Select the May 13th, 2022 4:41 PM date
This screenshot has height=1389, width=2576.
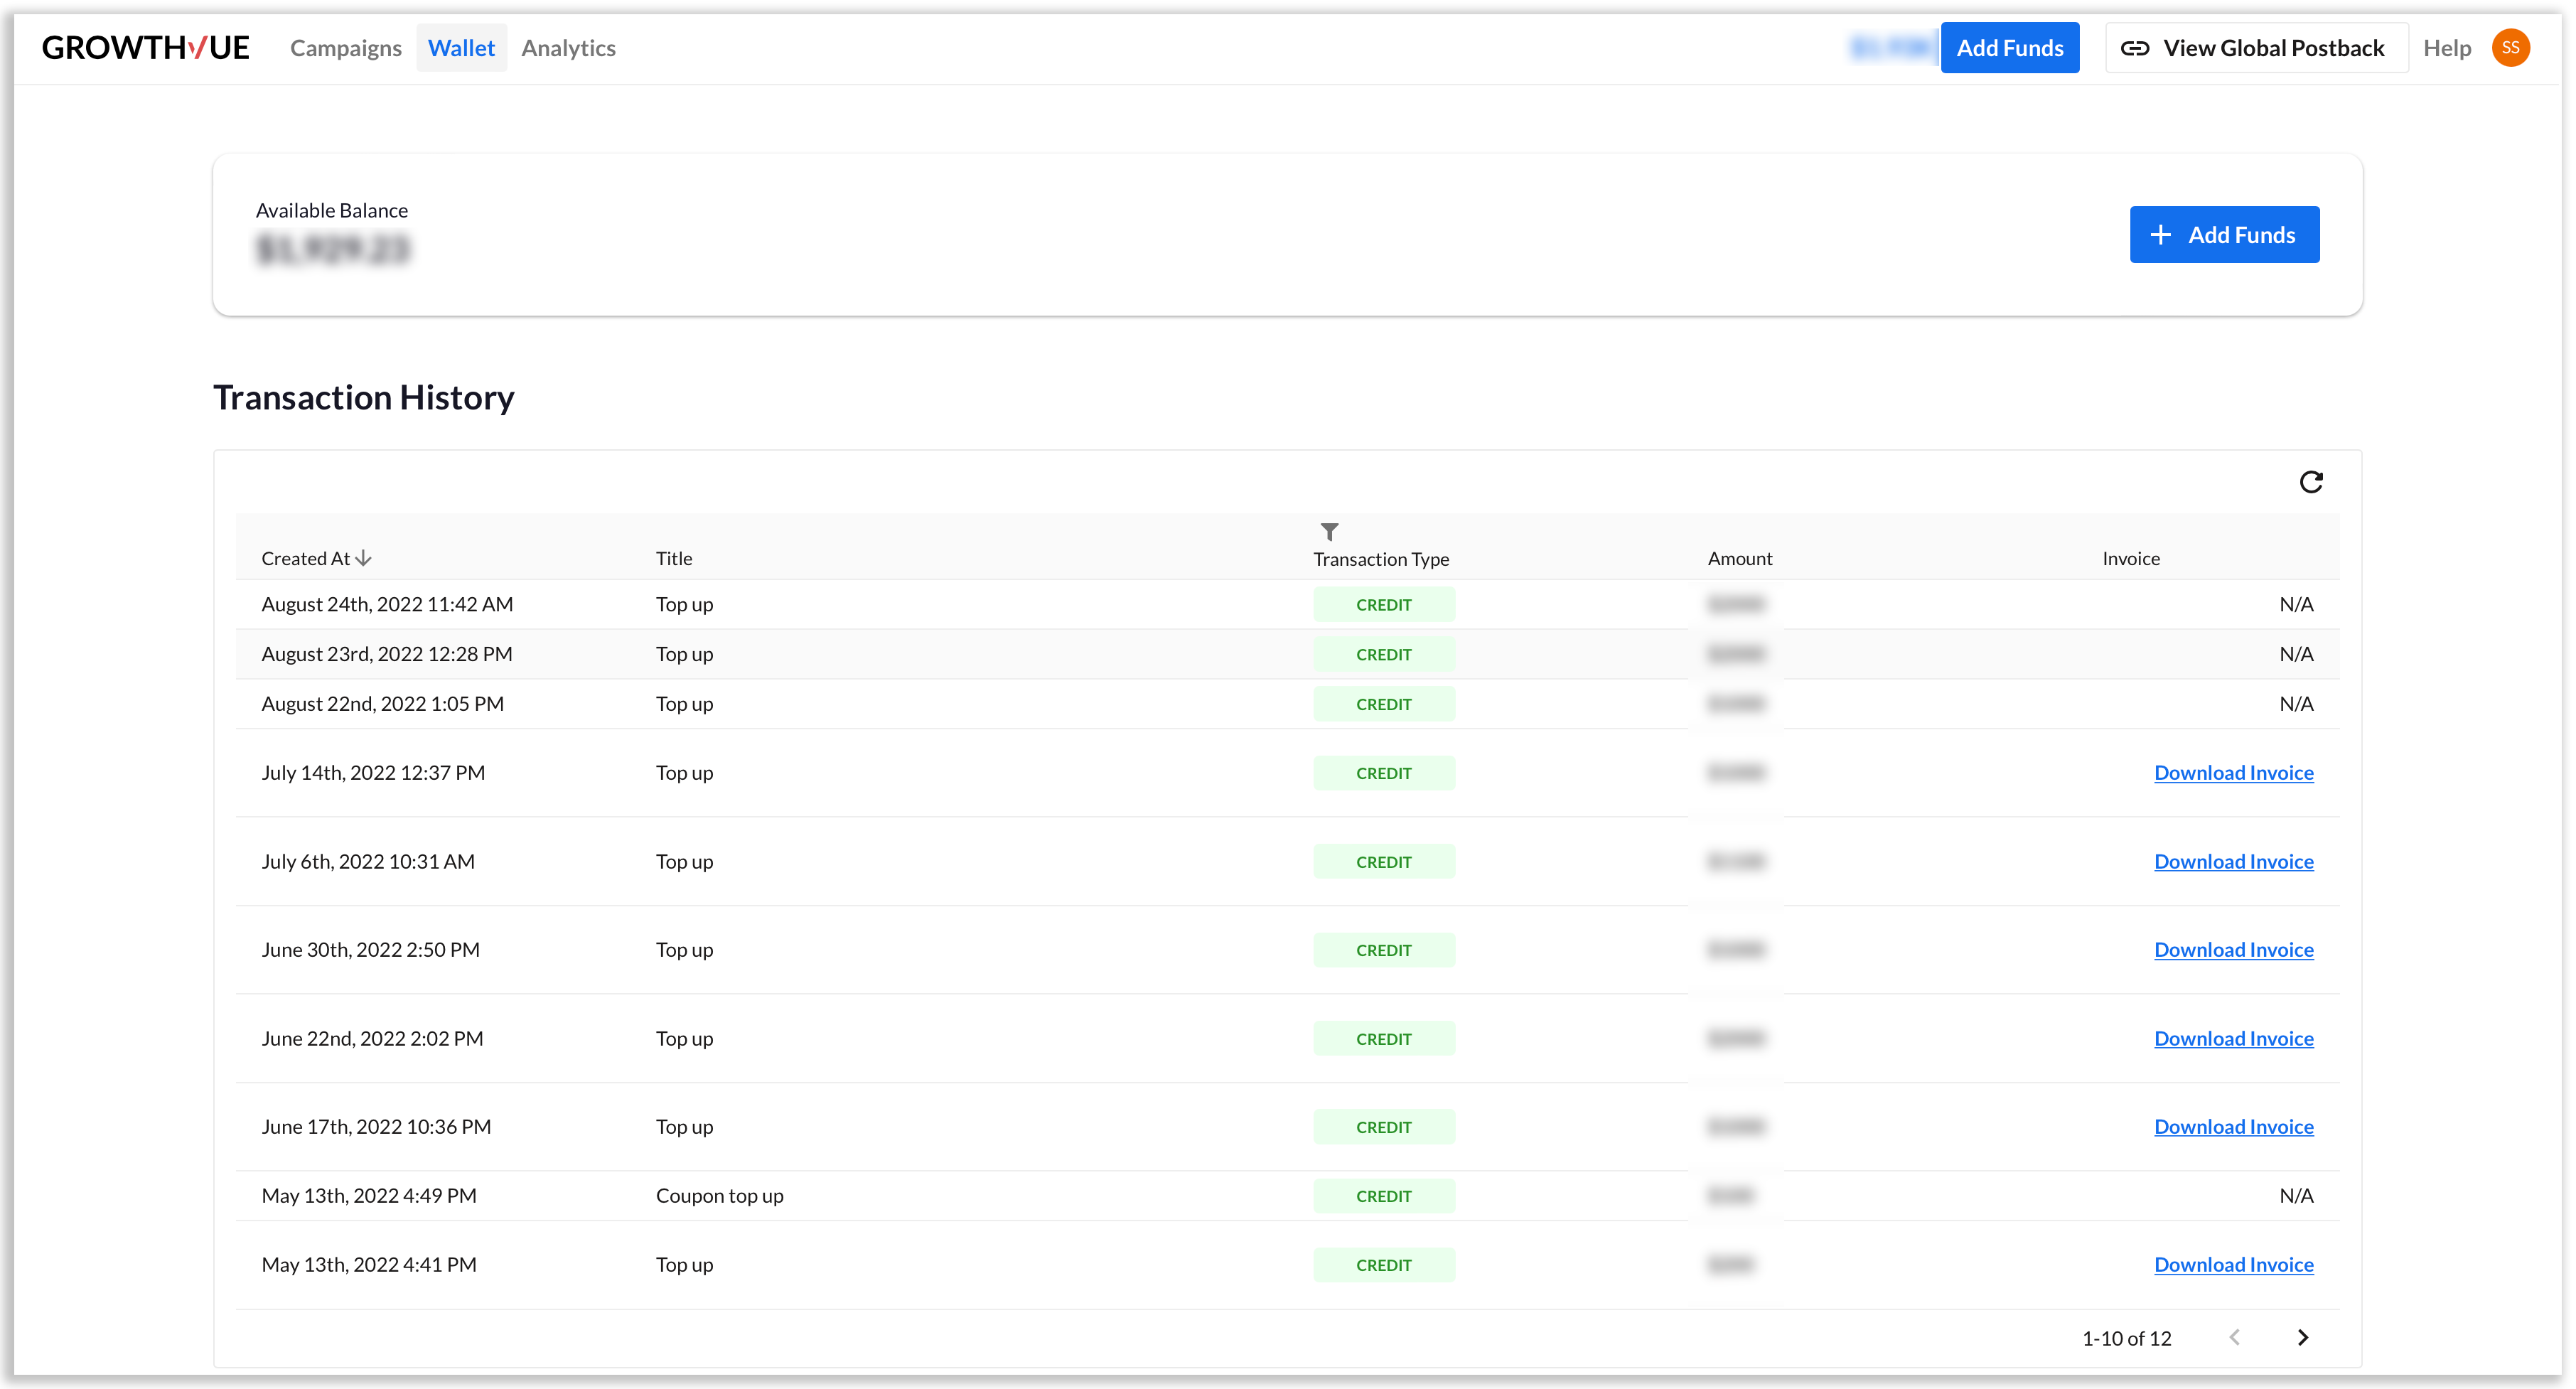(369, 1264)
